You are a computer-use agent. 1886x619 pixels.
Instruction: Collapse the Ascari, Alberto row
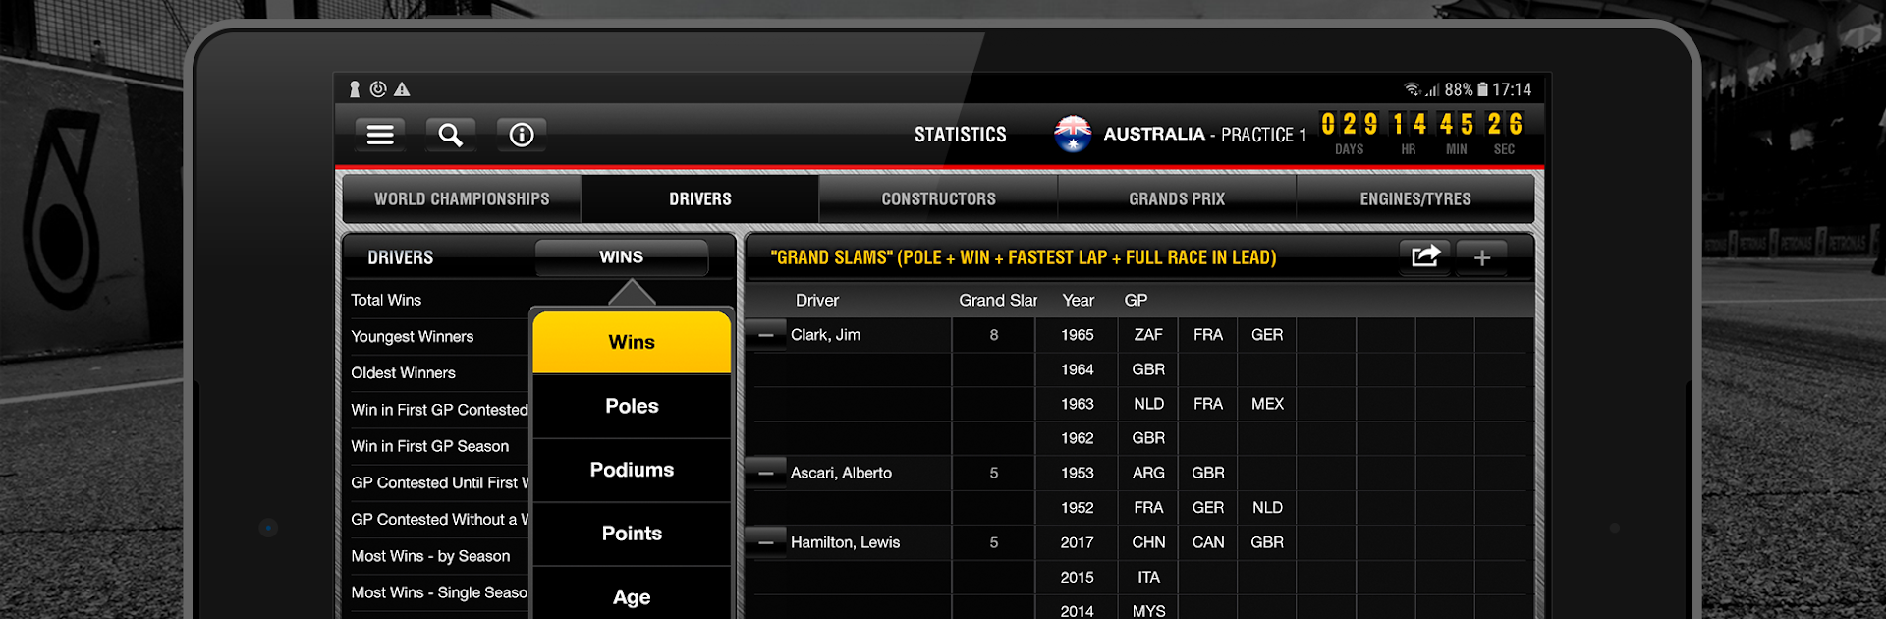[x=765, y=473]
